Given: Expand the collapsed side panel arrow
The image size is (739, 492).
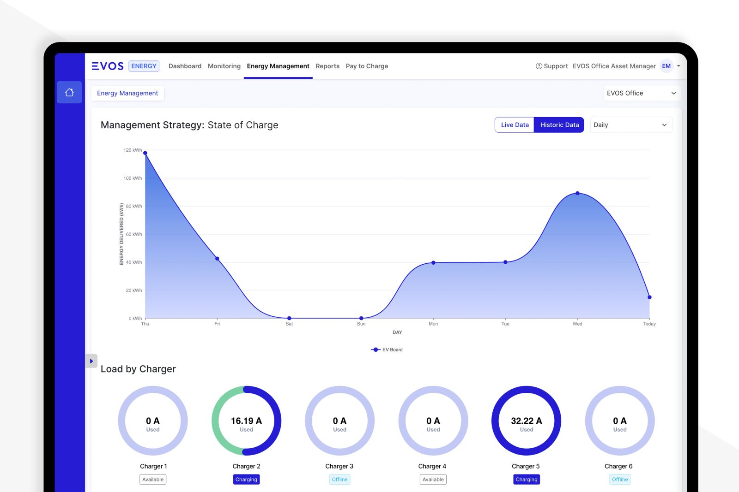Looking at the screenshot, I should (91, 361).
